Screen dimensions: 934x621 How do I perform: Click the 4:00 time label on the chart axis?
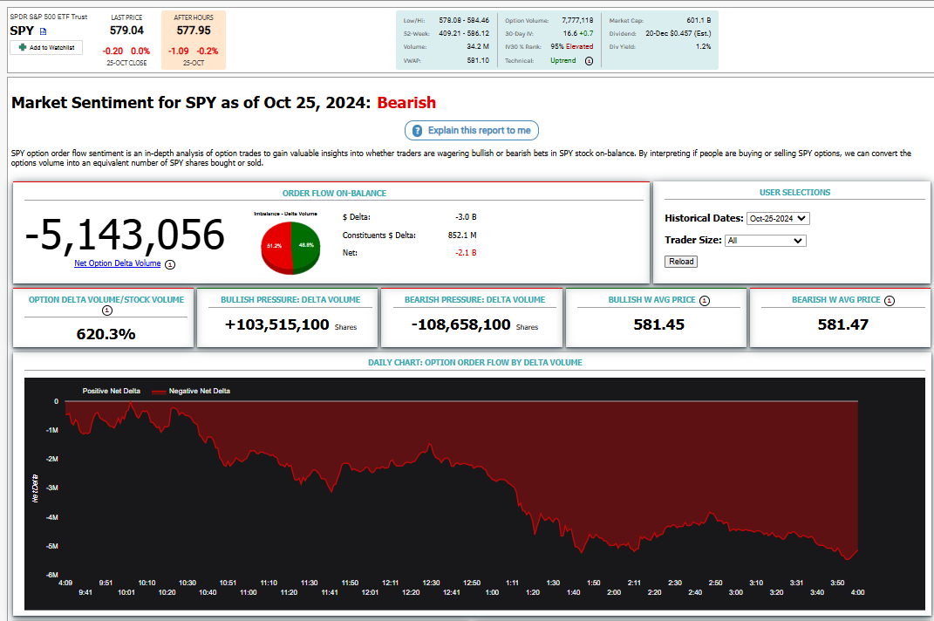click(x=857, y=592)
